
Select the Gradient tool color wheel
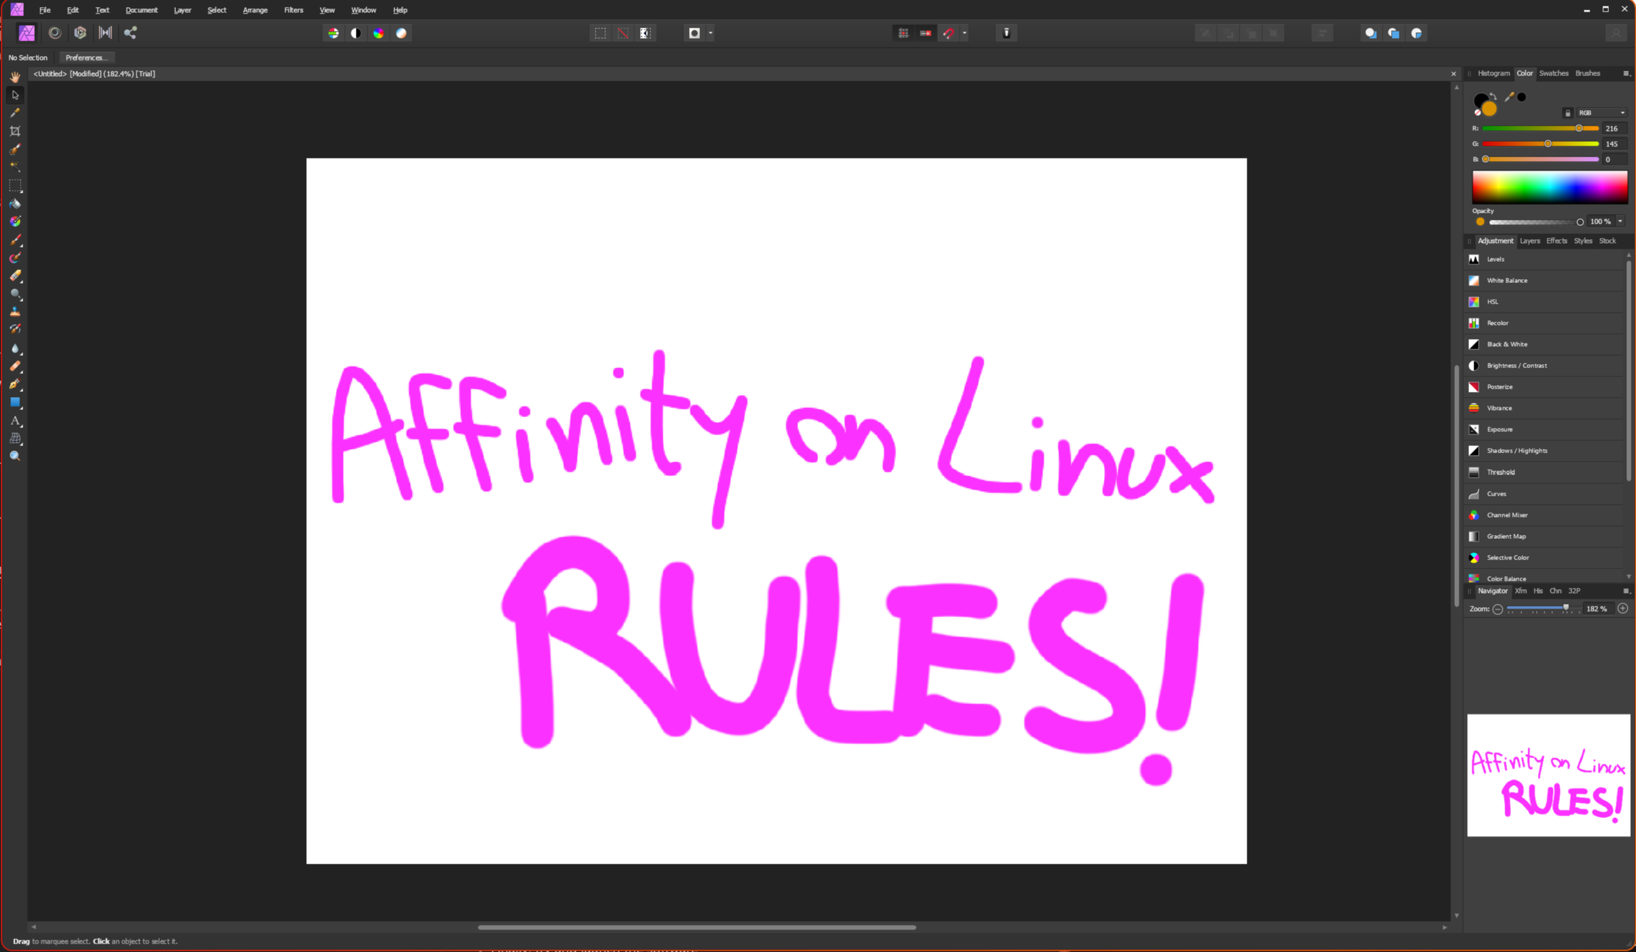pos(15,221)
